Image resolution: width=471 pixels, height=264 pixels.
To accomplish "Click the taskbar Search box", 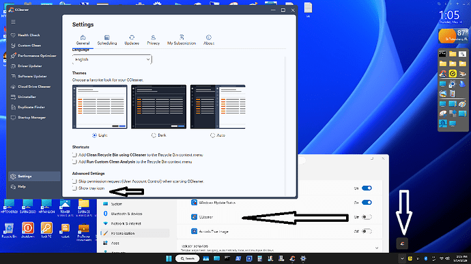I will point(188,259).
